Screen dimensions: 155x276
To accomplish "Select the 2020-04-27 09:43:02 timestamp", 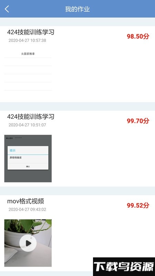I will click(x=28, y=209).
